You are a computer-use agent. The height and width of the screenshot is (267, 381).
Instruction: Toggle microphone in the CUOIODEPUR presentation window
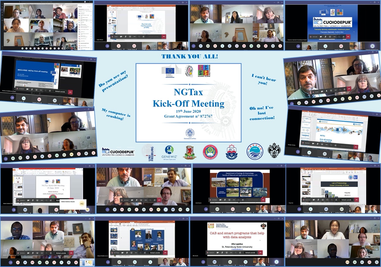(326, 37)
